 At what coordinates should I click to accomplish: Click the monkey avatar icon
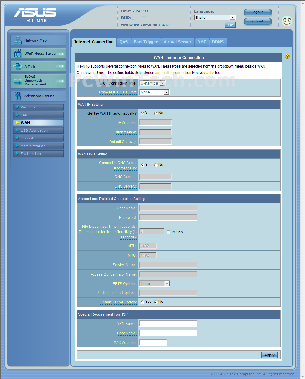coord(287,21)
